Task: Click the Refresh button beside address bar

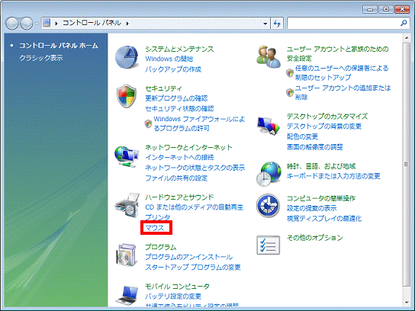Action: tap(277, 24)
